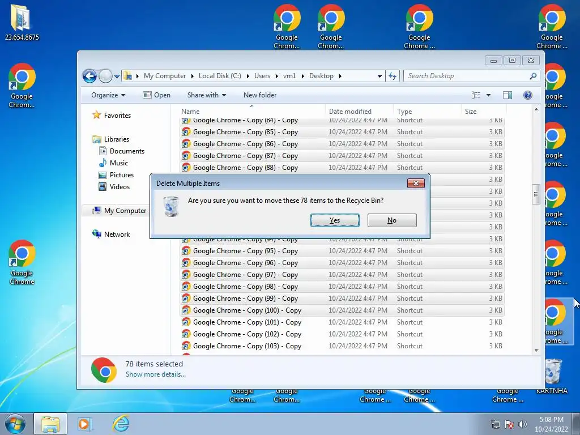Sort files by the Name column
The height and width of the screenshot is (435, 580).
click(x=251, y=112)
